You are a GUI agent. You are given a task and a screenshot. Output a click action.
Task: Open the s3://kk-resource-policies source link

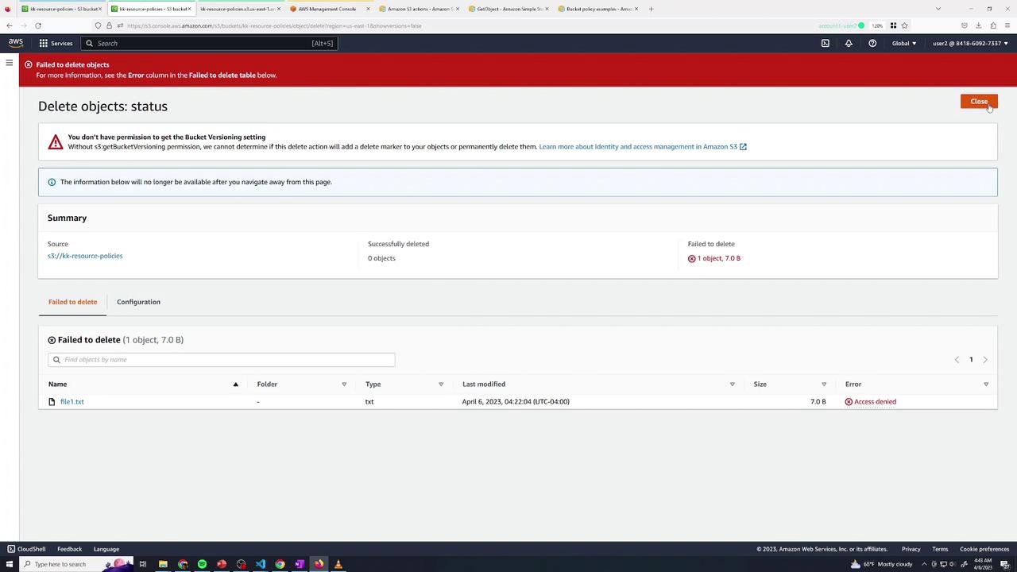click(85, 256)
